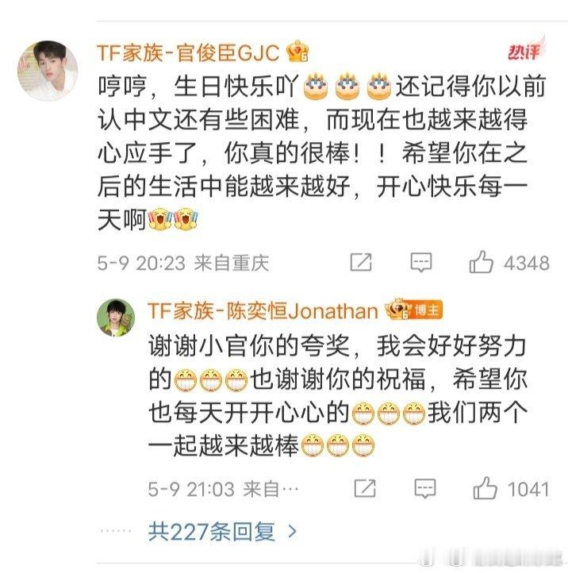Like Jonathan's reply with 1041 likes
Image resolution: width=568 pixels, height=573 pixels.
(x=485, y=488)
